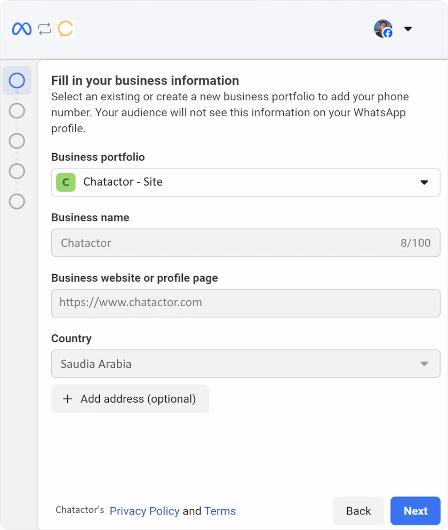Click the Business name input field
The image size is (448, 530).
229,243
